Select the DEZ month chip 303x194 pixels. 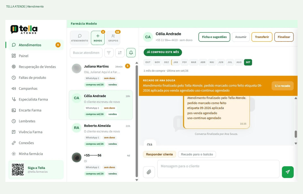[166, 62]
